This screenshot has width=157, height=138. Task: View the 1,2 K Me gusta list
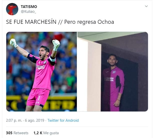[46, 133]
